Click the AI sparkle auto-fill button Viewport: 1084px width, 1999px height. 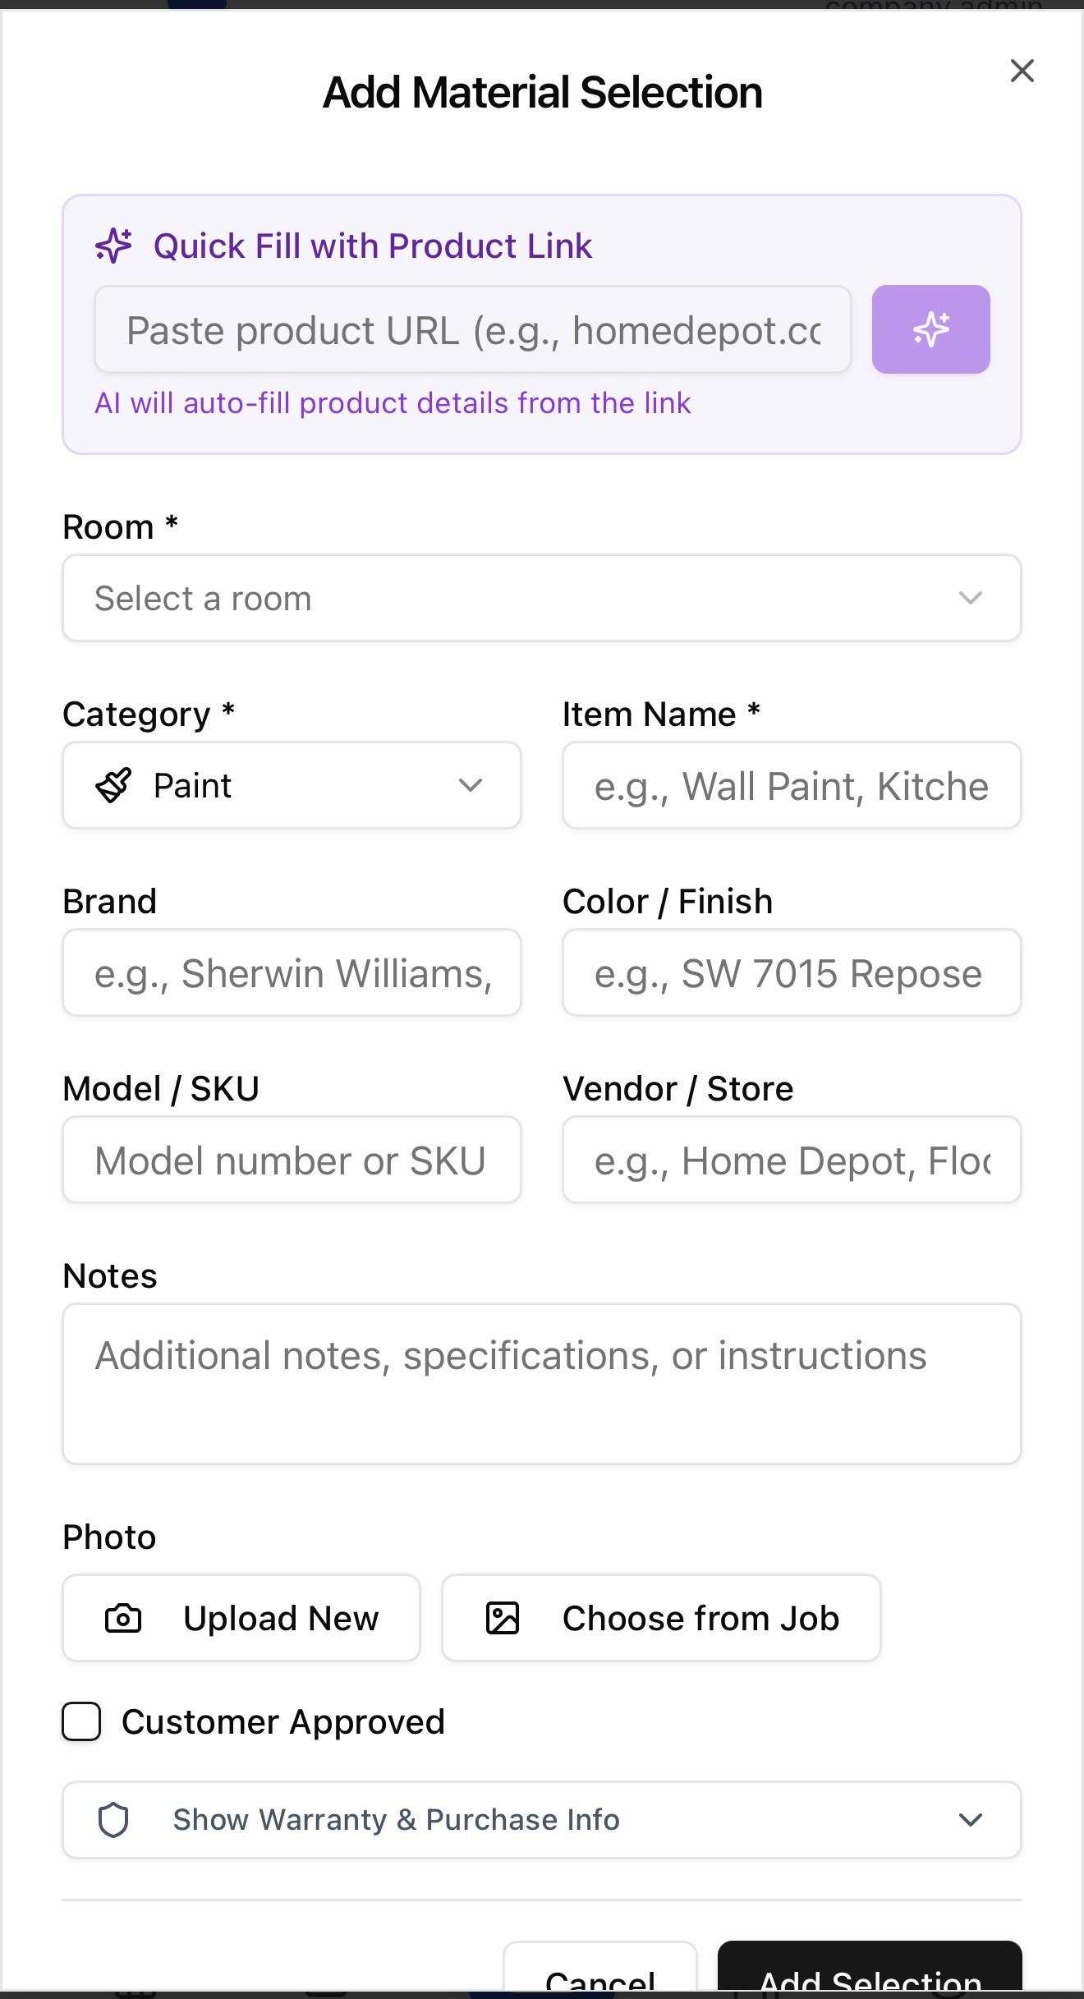coord(930,329)
